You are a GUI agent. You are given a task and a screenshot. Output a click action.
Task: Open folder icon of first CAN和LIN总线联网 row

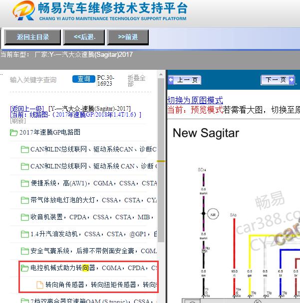(25, 150)
